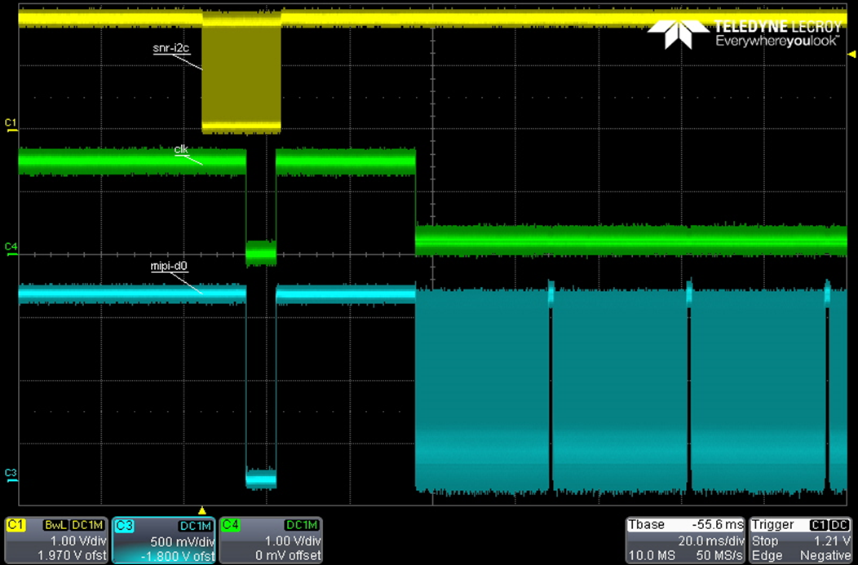Select the clk trace label

click(182, 150)
